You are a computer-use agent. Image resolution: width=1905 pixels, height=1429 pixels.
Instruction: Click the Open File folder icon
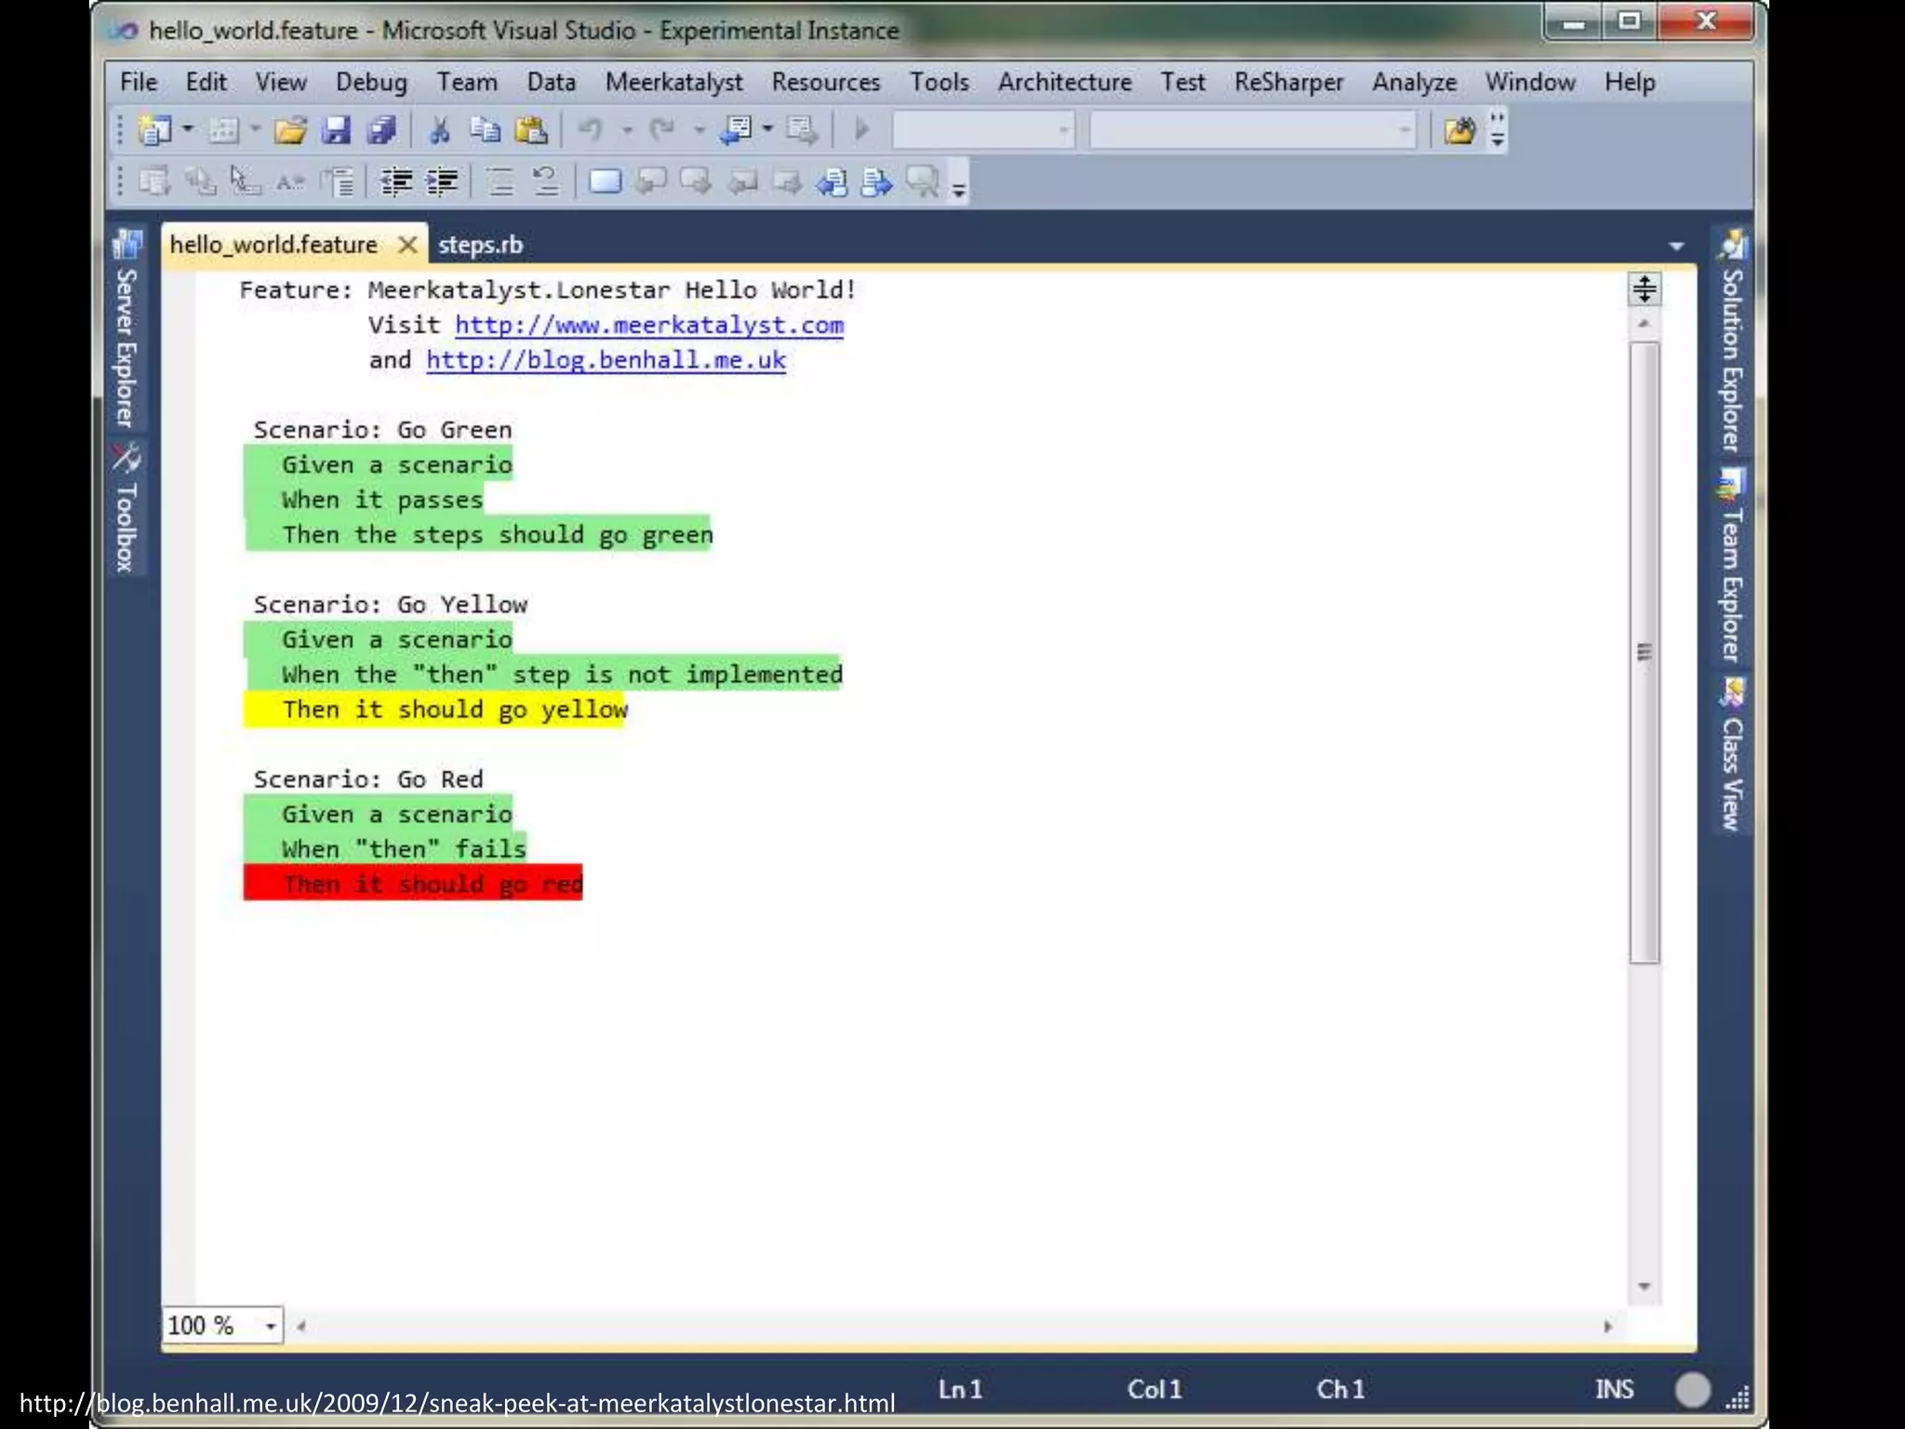290,131
